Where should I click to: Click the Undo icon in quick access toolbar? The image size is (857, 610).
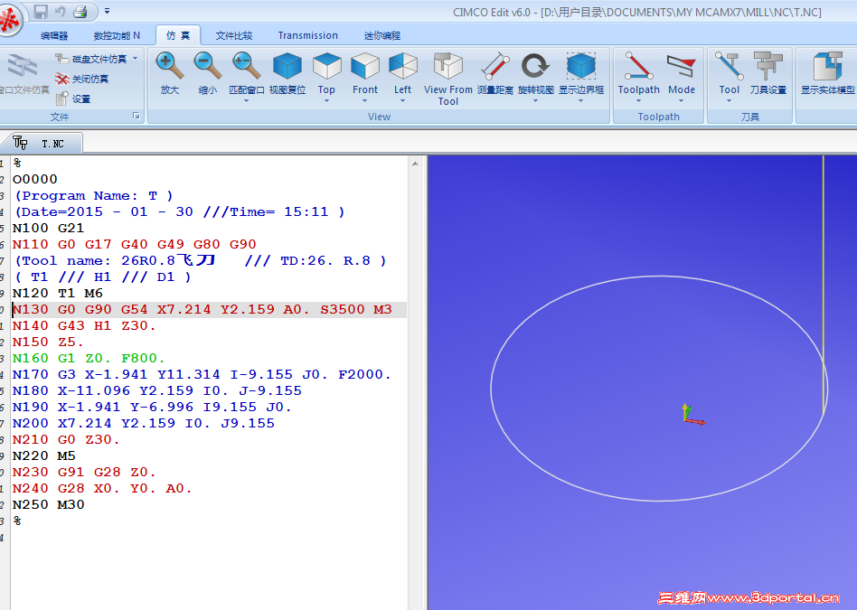[x=61, y=12]
